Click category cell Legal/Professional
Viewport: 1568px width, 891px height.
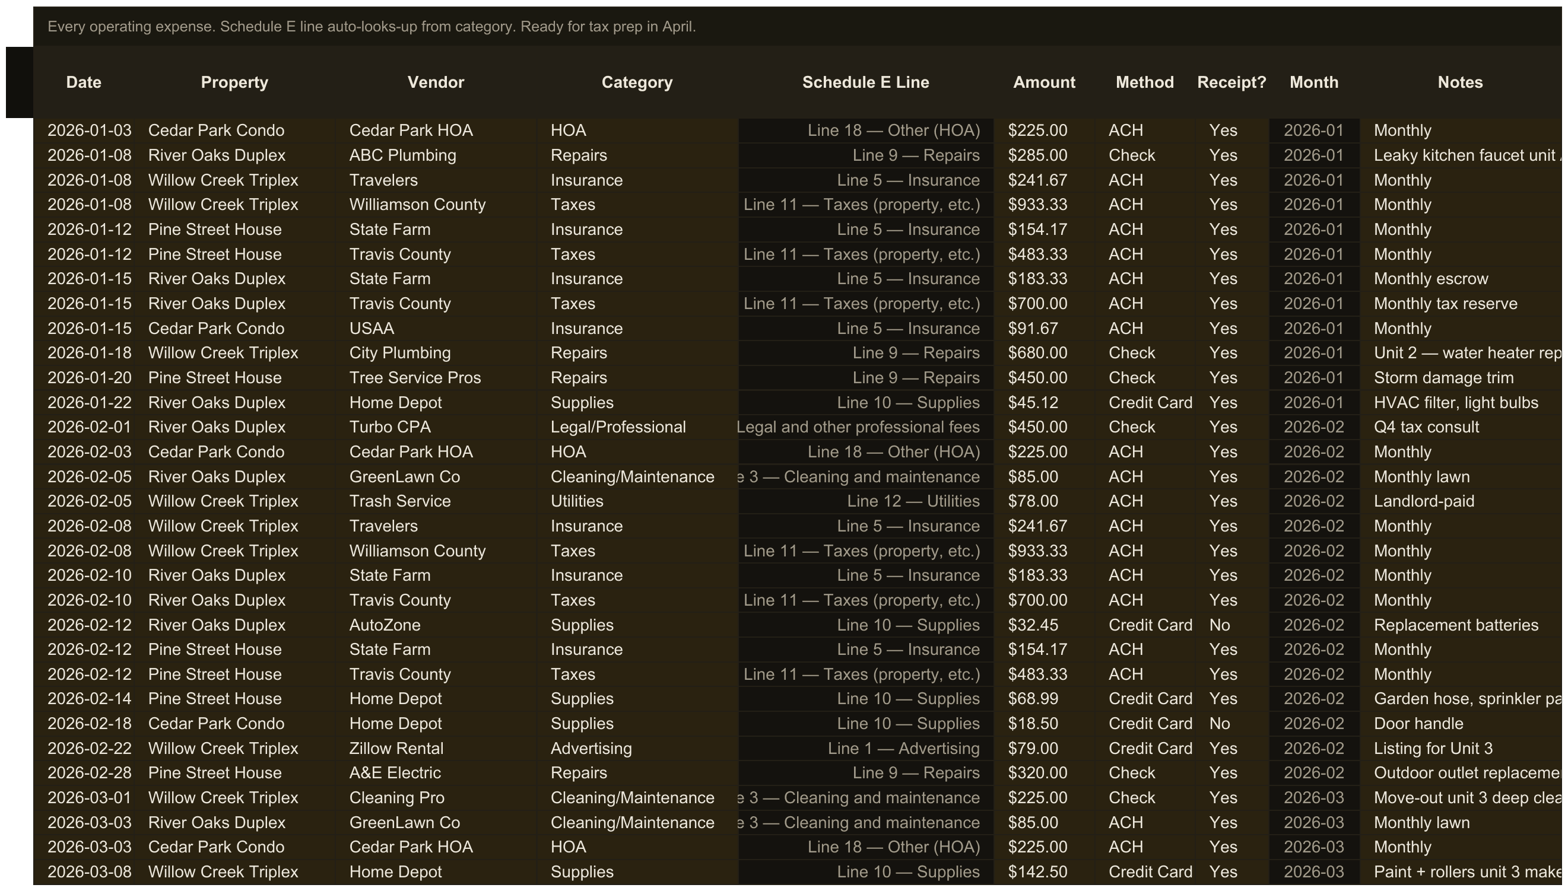click(x=637, y=427)
